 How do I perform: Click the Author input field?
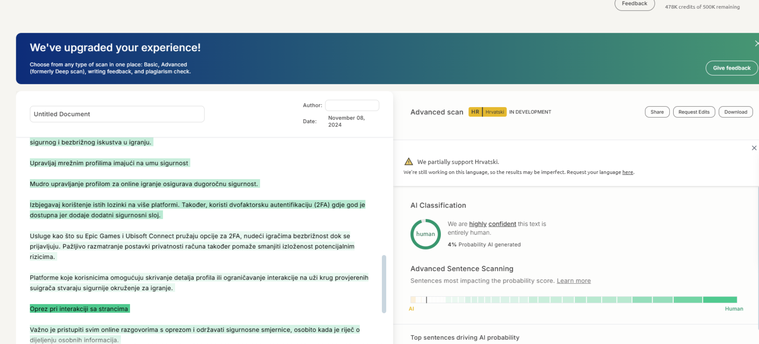(x=352, y=105)
